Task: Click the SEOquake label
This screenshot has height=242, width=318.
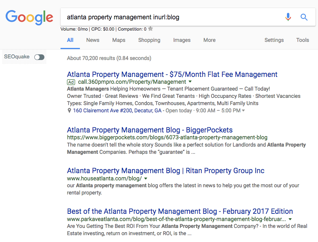Action: click(17, 57)
